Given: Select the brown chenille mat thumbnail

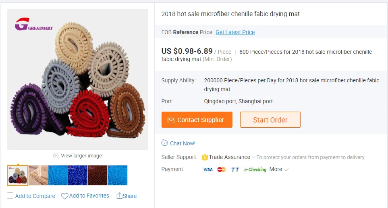Looking at the screenshot, I should pyautogui.click(x=98, y=175).
